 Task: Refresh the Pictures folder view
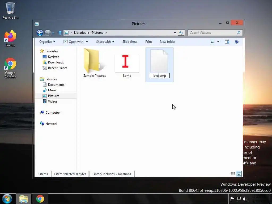181,33
